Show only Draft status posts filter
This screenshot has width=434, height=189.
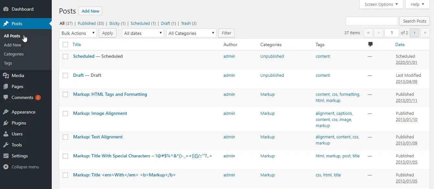pos(166,23)
